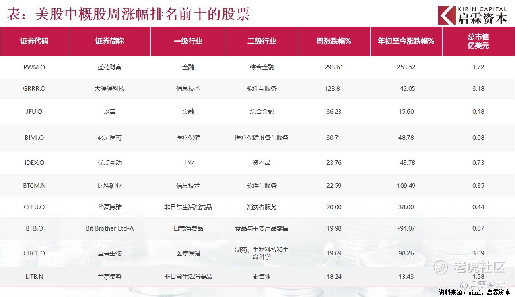Click market cap value 3.09
The height and width of the screenshot is (297, 515).
pos(478,253)
